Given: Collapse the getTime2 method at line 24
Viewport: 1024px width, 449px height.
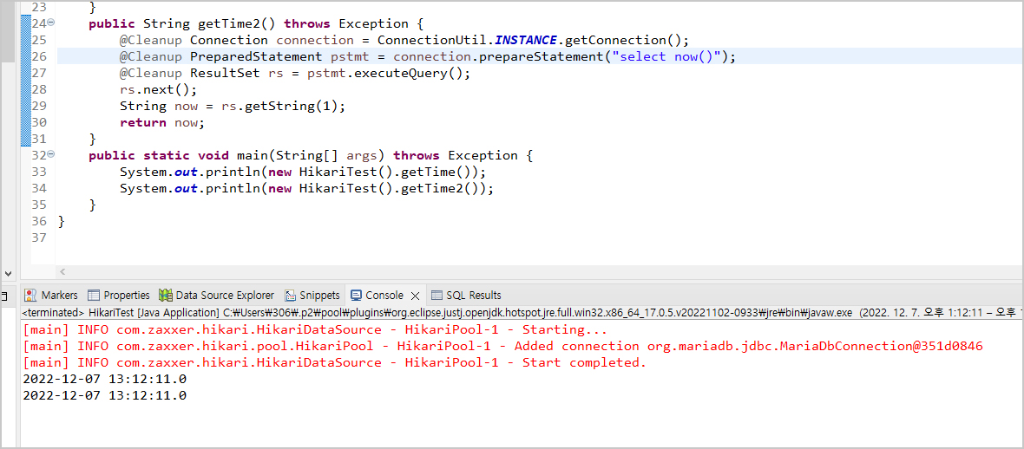Looking at the screenshot, I should (x=51, y=23).
